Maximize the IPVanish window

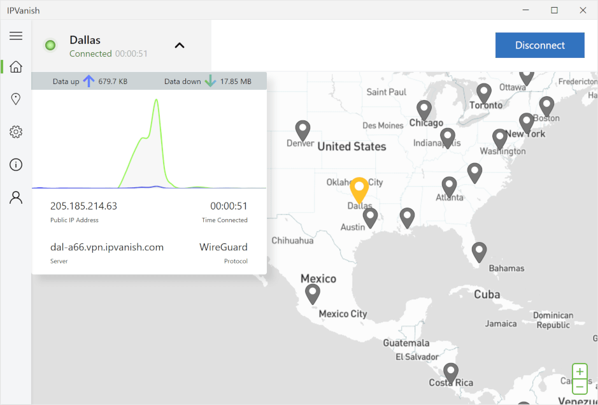click(x=554, y=10)
